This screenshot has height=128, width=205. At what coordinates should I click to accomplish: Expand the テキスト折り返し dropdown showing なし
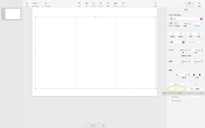click(186, 19)
